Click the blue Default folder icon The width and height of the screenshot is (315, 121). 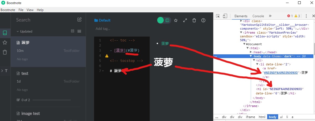click(96, 20)
